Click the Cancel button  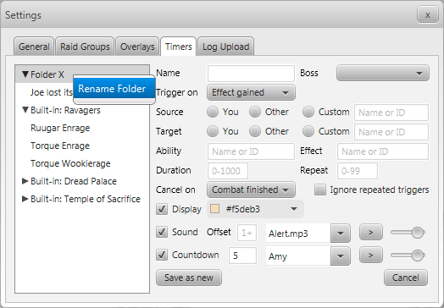[406, 278]
